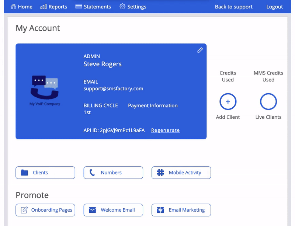Open Settings via the gear icon
This screenshot has height=226, width=295.
point(122,6)
